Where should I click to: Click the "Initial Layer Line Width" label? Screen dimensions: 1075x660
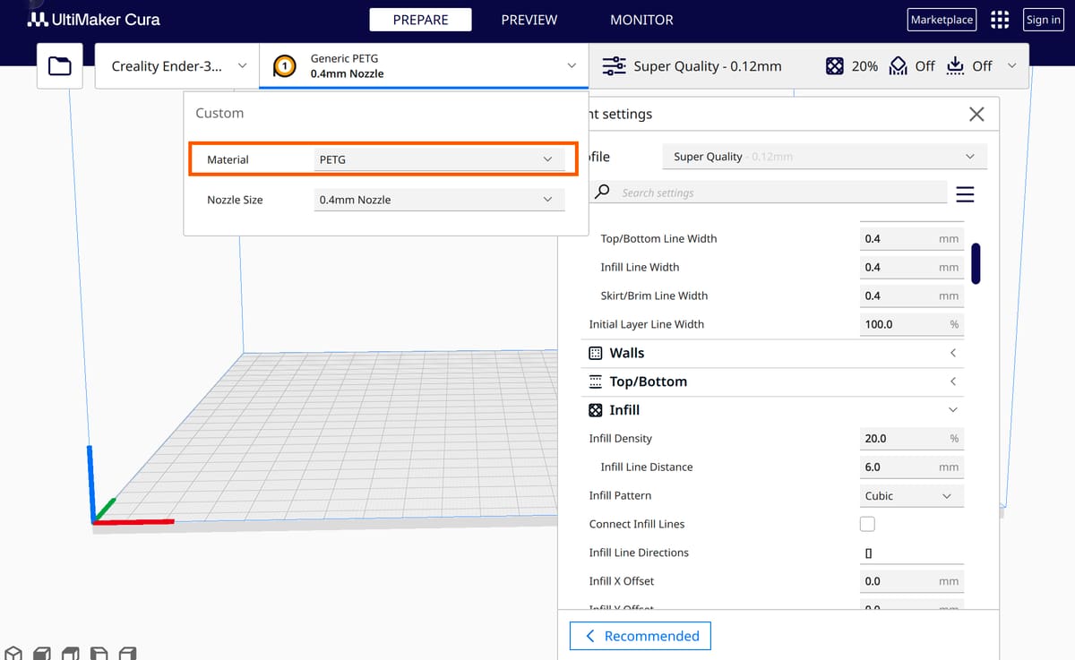point(647,324)
